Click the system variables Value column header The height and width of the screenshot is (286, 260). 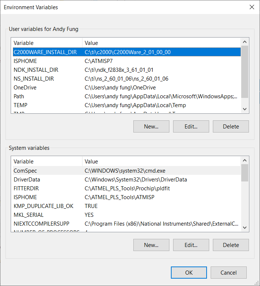161,162
